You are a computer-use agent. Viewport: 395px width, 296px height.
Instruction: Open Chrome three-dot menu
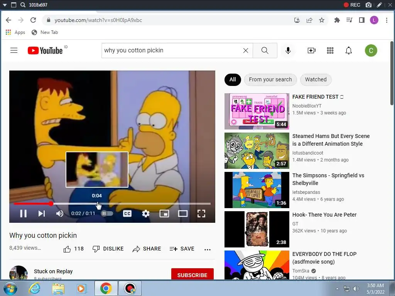[387, 20]
